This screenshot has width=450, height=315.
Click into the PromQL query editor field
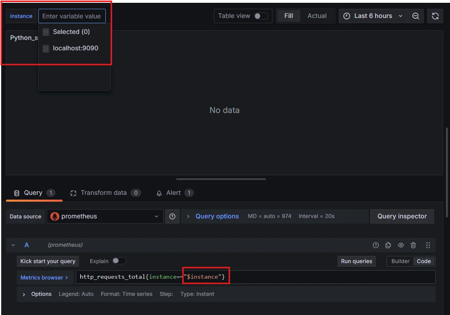pyautogui.click(x=255, y=277)
